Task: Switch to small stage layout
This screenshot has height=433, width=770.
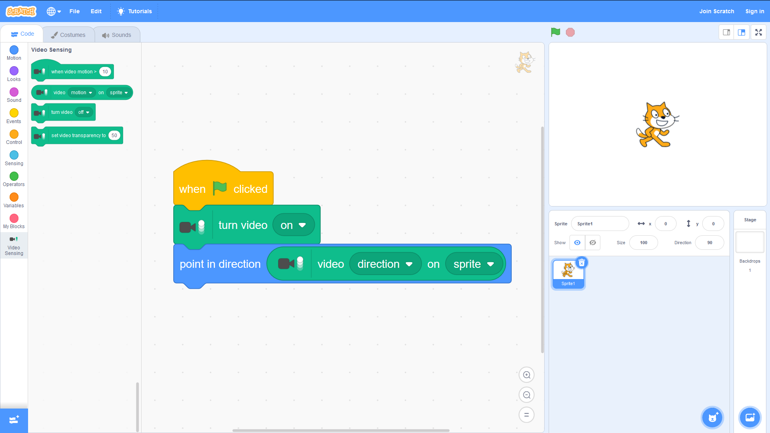Action: [x=726, y=32]
